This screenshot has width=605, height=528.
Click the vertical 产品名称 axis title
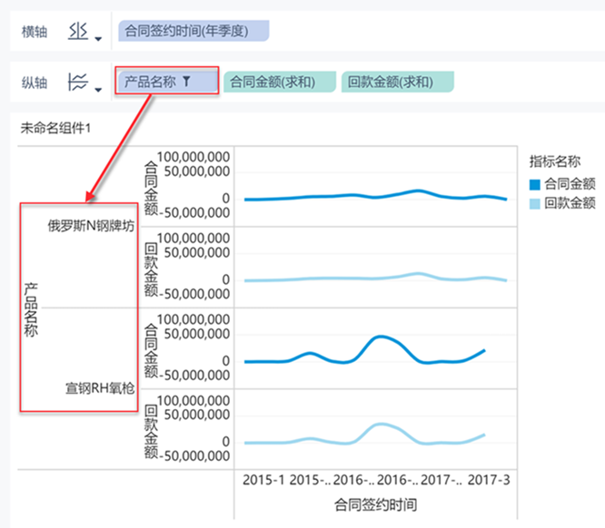[31, 310]
